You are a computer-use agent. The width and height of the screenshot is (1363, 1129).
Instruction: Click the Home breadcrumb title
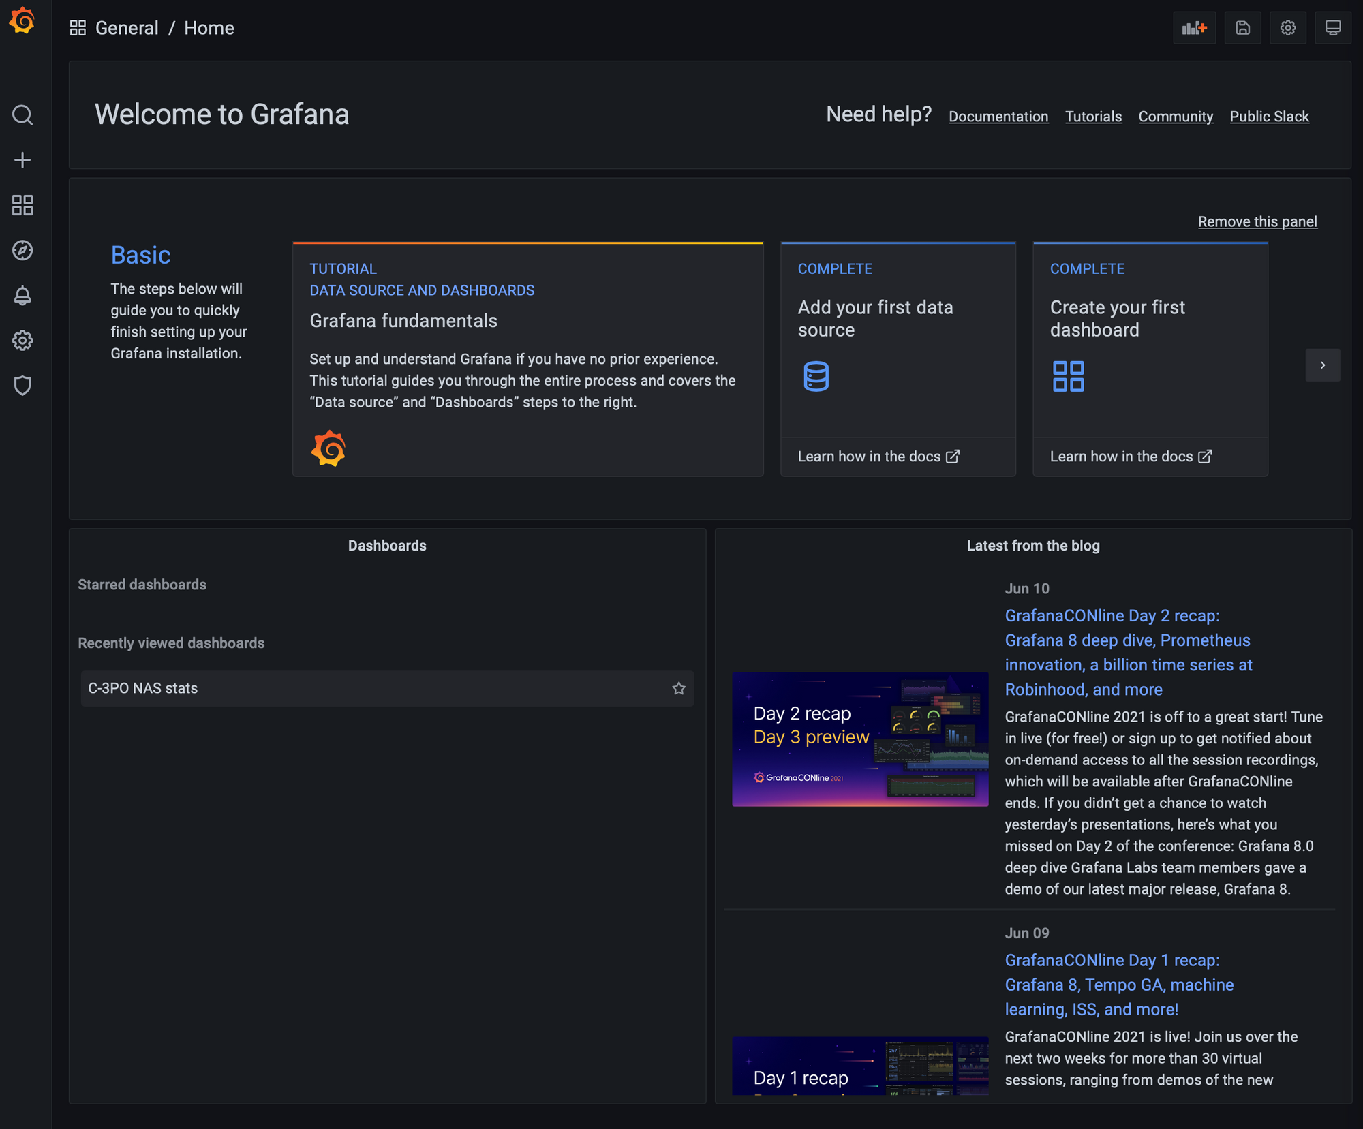point(209,28)
